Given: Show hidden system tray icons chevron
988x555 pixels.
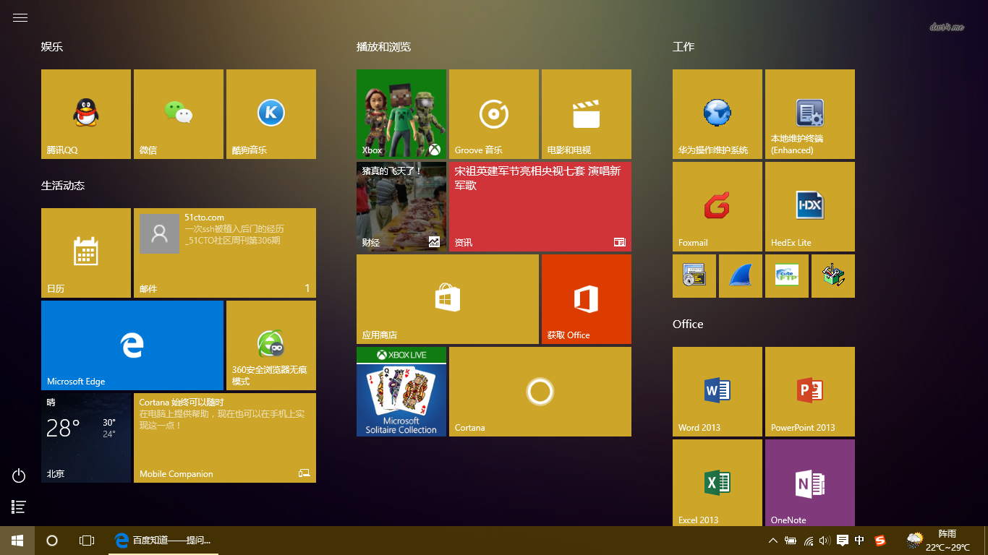Looking at the screenshot, I should (x=772, y=541).
